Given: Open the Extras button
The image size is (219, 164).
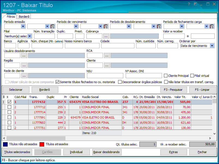Looking at the screenshot, I should coord(173,152).
